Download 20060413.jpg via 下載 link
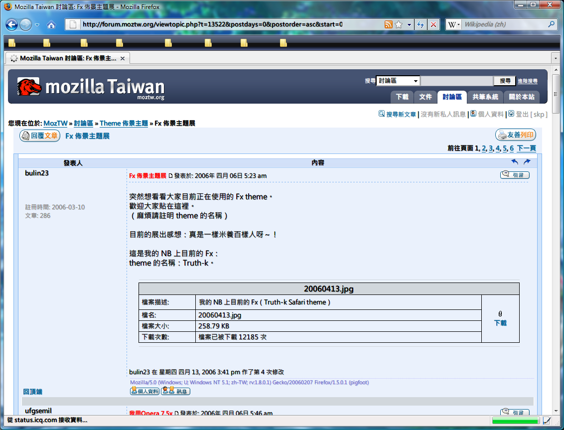Screen dimensions: 564x430 pyautogui.click(x=500, y=323)
